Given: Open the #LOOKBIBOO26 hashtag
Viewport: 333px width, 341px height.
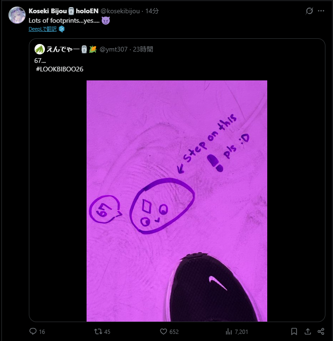Looking at the screenshot, I should point(60,70).
